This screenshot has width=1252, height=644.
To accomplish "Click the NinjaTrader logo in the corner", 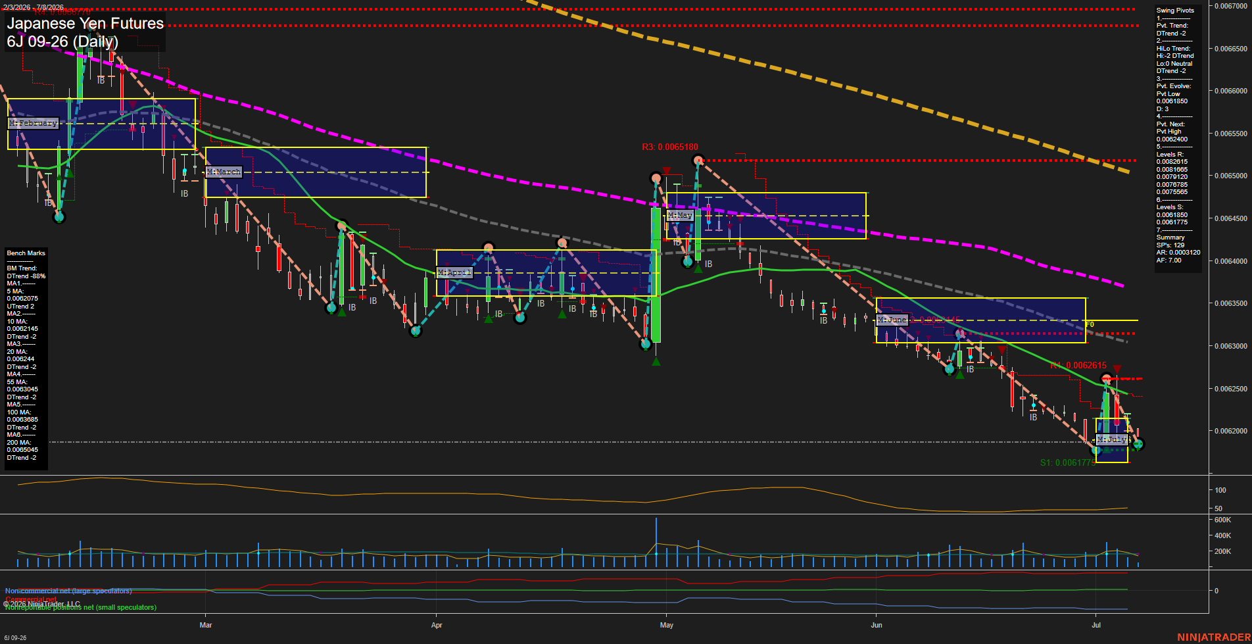I will [1213, 637].
